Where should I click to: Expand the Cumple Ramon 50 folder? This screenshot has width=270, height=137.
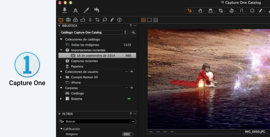pyautogui.click(x=61, y=77)
